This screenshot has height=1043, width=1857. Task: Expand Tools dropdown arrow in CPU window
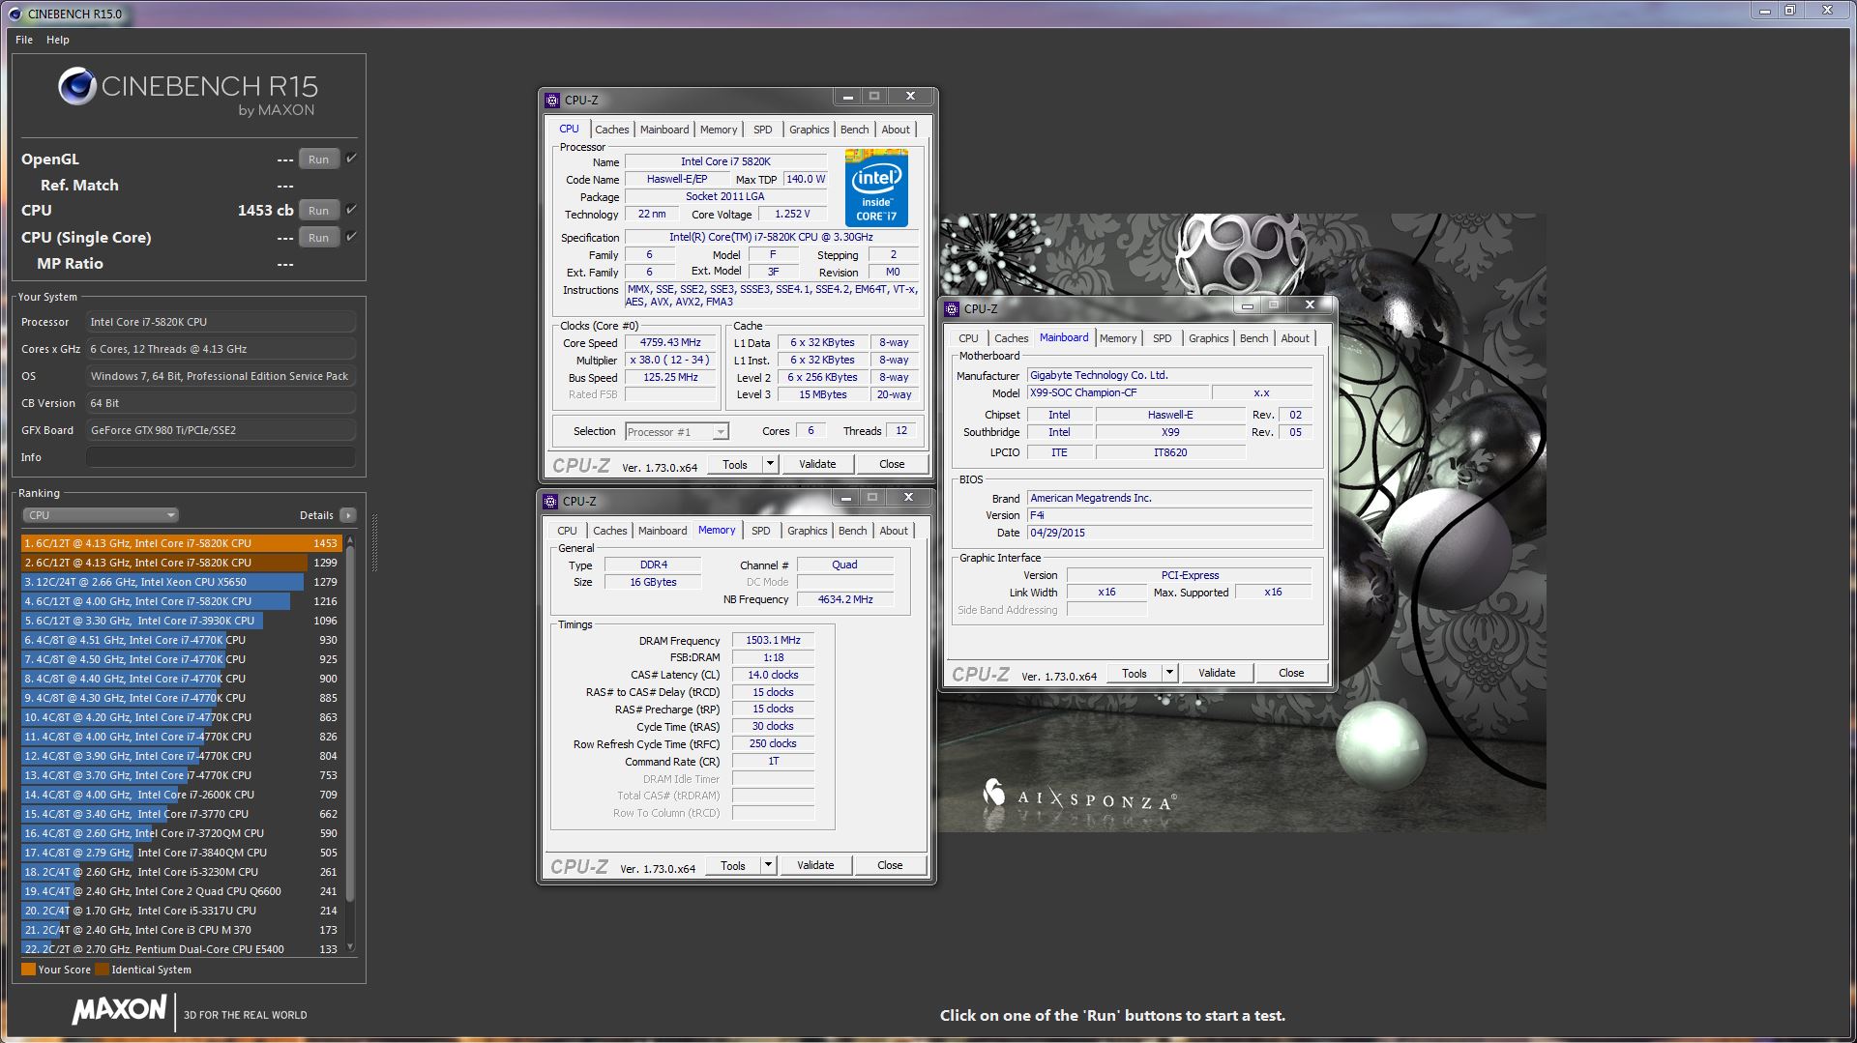[x=770, y=464]
